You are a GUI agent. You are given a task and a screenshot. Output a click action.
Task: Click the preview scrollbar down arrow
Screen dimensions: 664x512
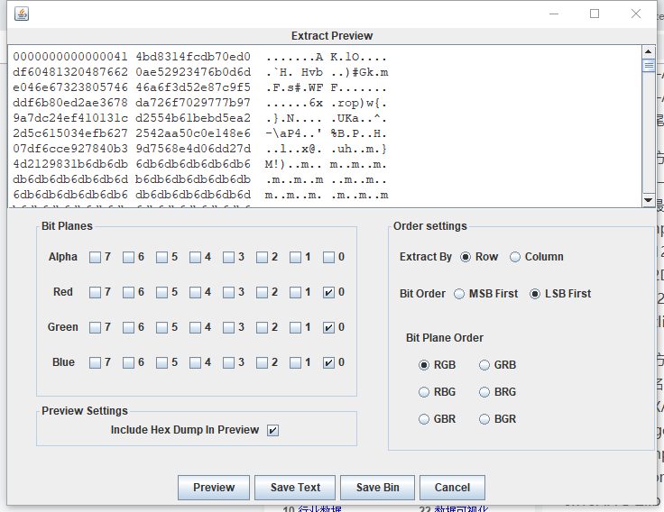pos(649,200)
